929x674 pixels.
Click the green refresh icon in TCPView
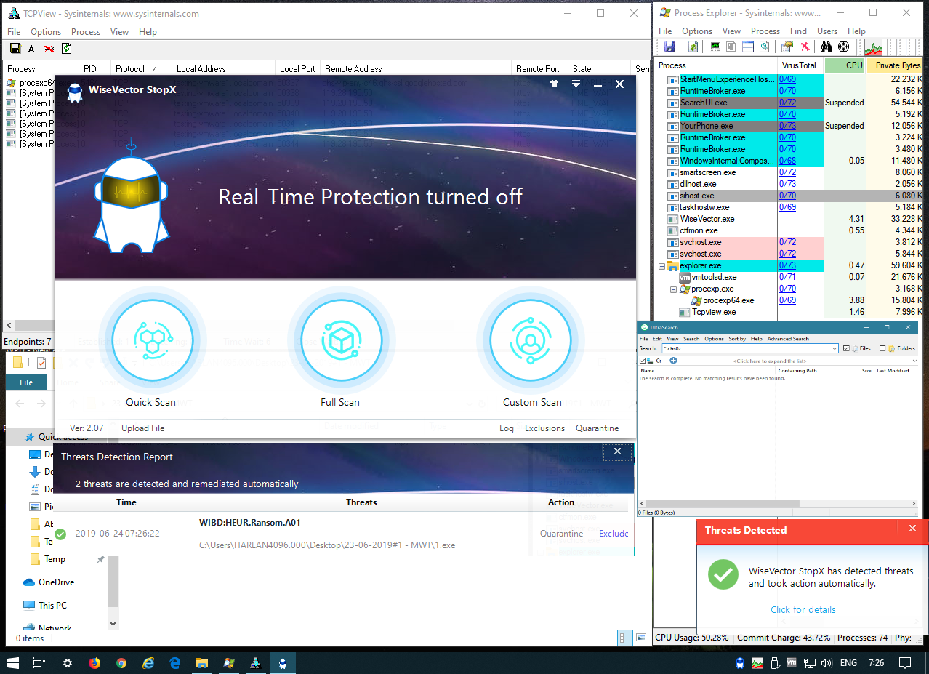(66, 49)
